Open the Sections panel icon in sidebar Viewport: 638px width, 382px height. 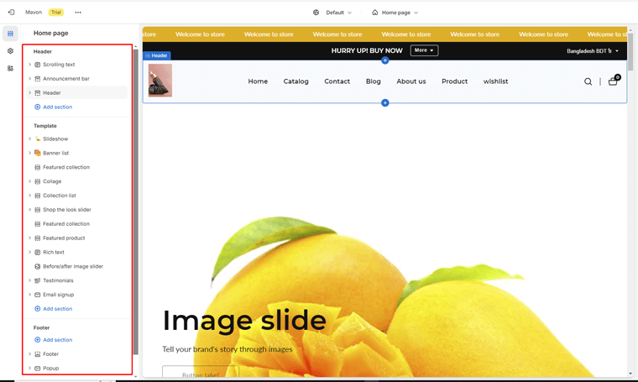coord(11,34)
